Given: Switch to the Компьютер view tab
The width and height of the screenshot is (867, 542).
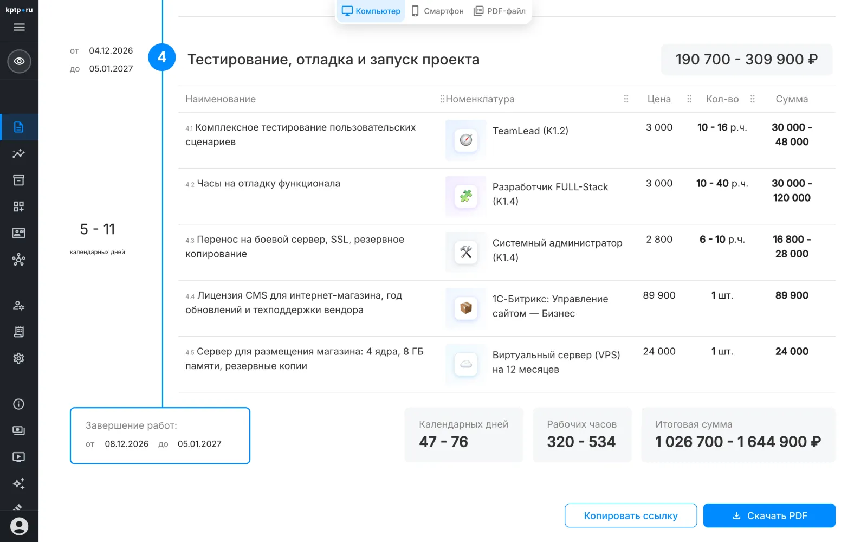Looking at the screenshot, I should click(371, 11).
